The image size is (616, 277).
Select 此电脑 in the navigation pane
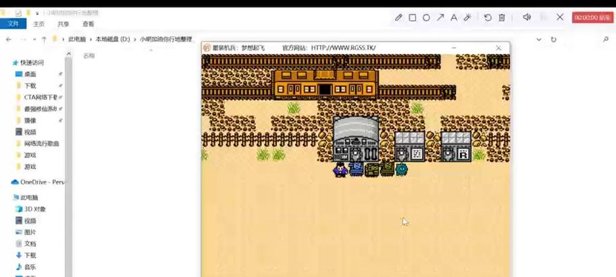pyautogui.click(x=29, y=197)
